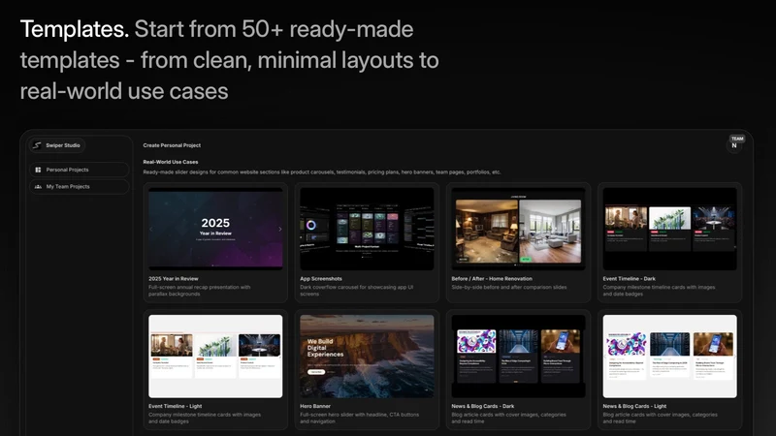This screenshot has height=436, width=776.
Task: Click the Swiper Studio logo icon
Action: [37, 145]
